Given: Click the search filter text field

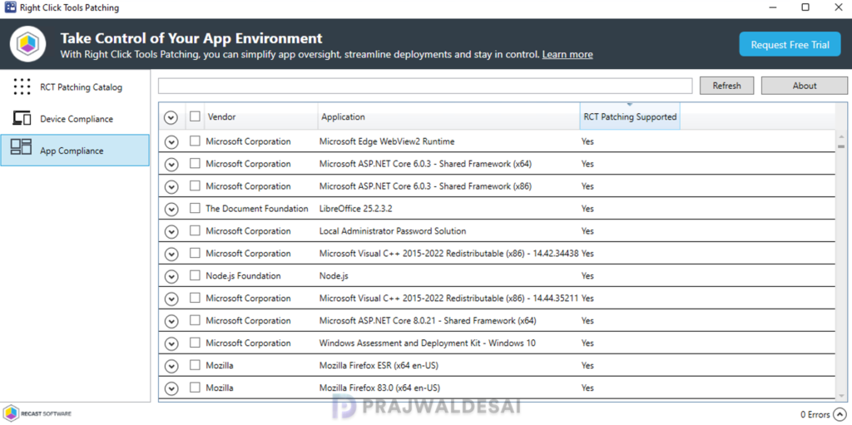Looking at the screenshot, I should 425,86.
